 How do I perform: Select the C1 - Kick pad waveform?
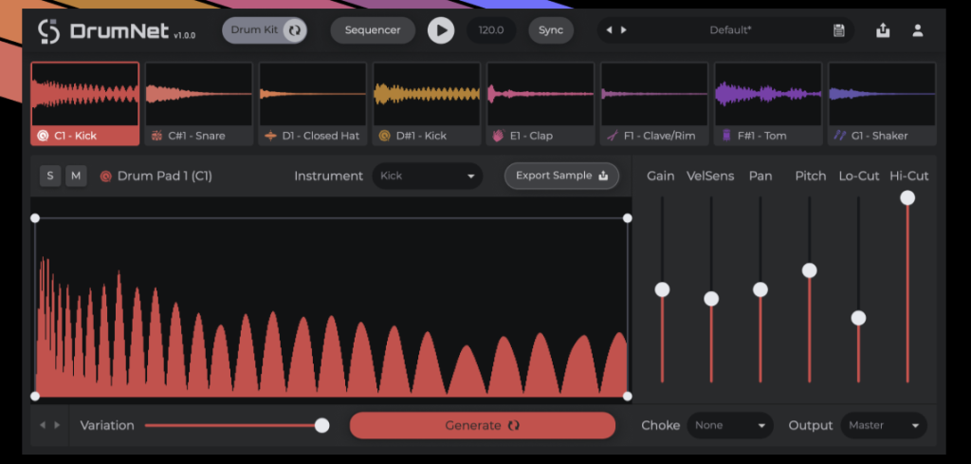point(84,94)
